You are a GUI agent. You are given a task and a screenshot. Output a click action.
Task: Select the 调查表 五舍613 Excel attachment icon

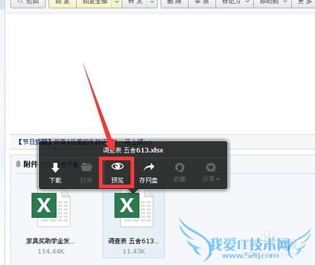click(134, 208)
